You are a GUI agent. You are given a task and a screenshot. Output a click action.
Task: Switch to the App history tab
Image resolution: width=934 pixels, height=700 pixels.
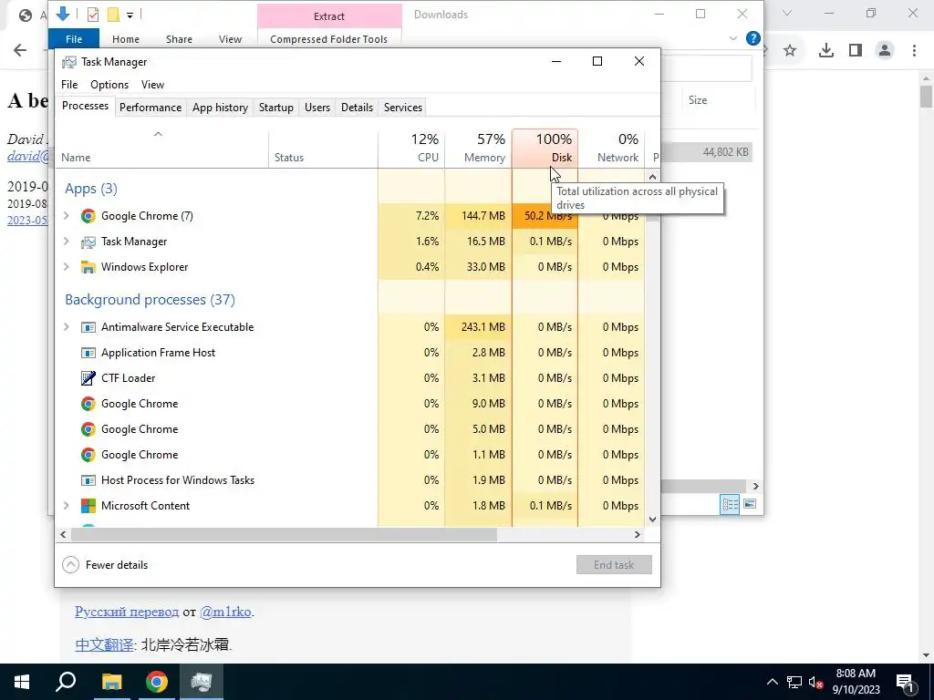pos(220,108)
